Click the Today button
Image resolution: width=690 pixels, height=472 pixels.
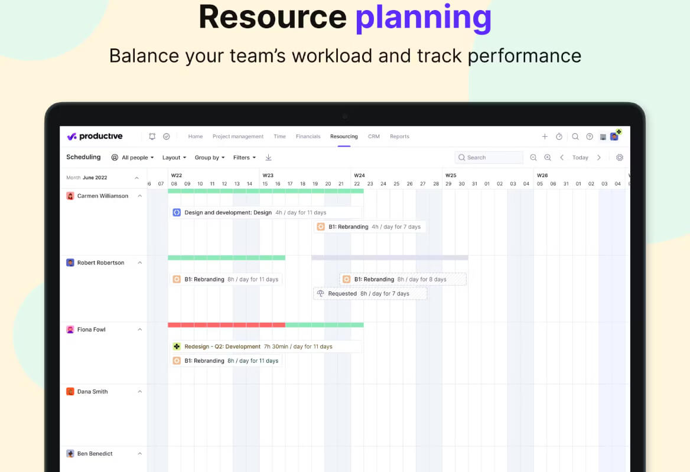click(580, 158)
